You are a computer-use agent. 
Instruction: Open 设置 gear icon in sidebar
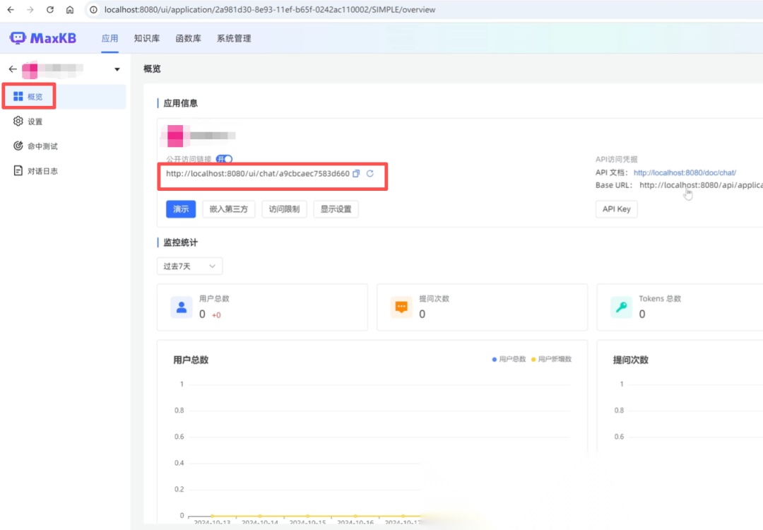[18, 122]
